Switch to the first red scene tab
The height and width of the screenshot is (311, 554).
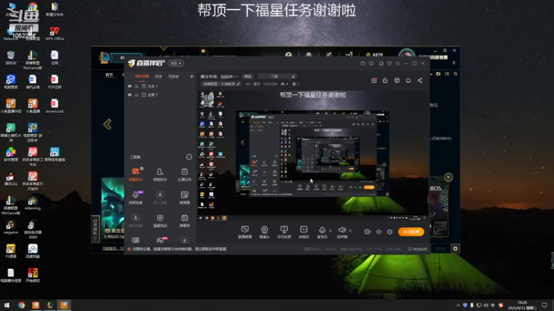point(142,77)
